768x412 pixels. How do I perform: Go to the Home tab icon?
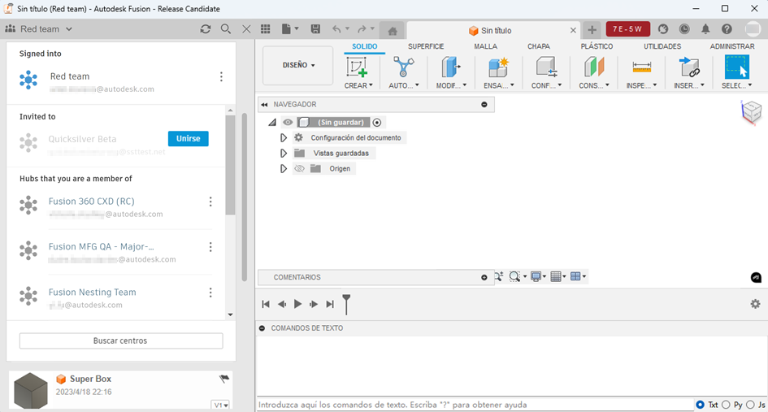(x=393, y=32)
